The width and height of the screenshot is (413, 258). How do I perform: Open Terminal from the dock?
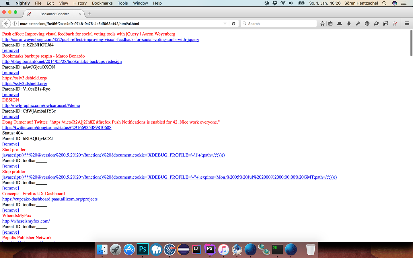click(277, 249)
